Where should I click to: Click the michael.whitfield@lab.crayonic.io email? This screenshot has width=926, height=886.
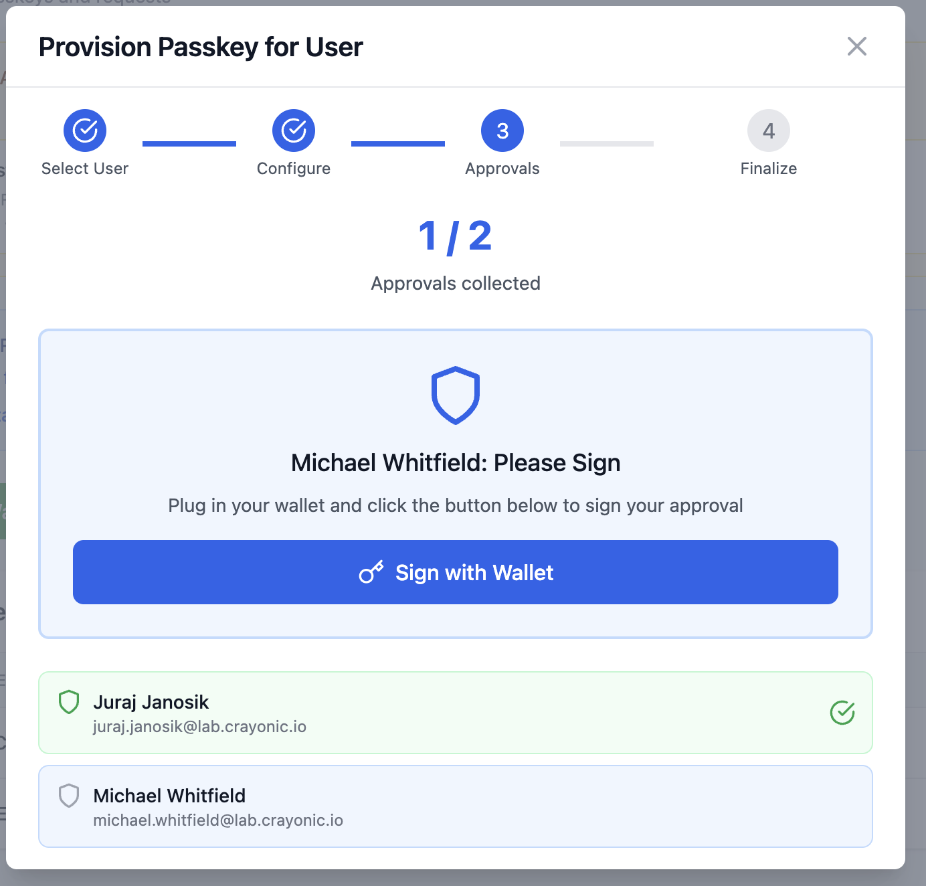[x=218, y=820]
